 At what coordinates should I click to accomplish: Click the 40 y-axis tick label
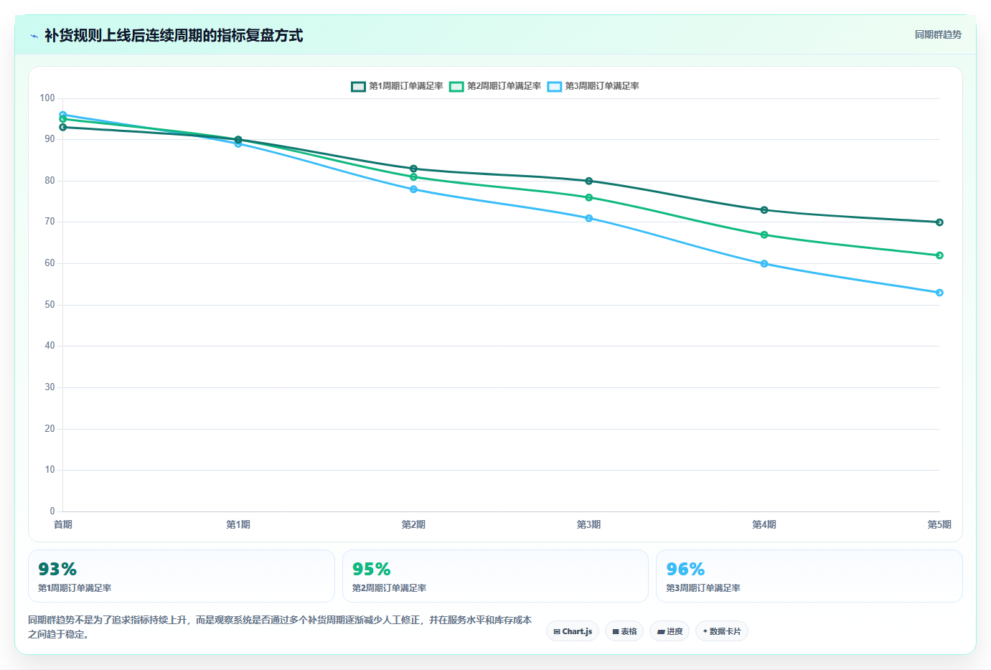click(x=50, y=346)
